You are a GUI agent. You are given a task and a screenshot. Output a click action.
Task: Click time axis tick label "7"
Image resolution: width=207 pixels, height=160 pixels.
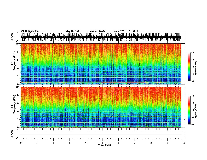135,143
